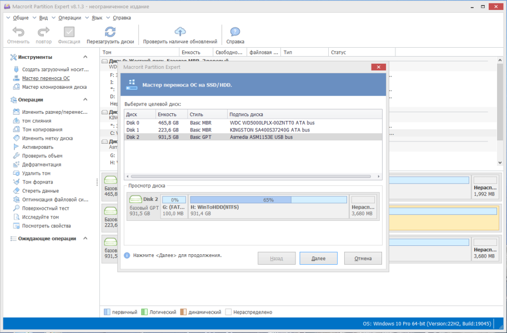Click the target disk list horizontal scrollbar
This screenshot has width=507, height=333.
pos(251,176)
